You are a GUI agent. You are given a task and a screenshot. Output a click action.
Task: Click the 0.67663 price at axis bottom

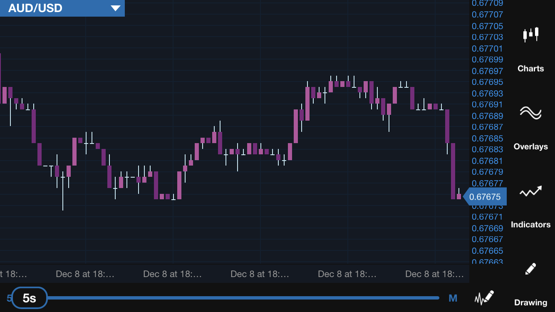(487, 262)
